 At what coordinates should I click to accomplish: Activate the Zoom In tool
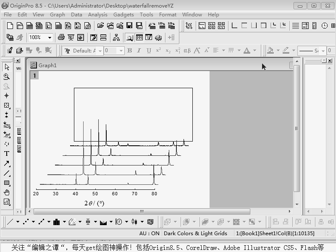7,77
